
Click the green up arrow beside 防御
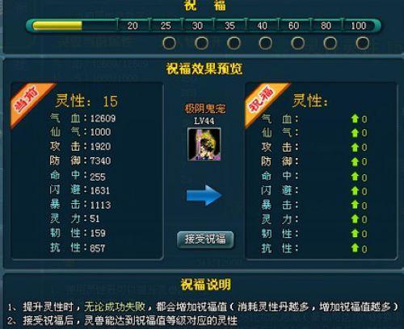coord(355,161)
